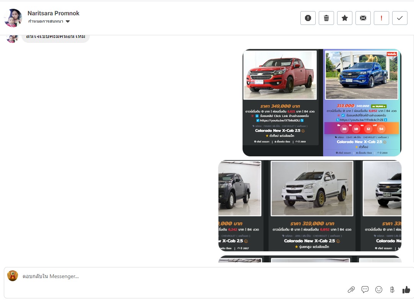
Task: Send a thumbs-up like
Action: point(406,290)
